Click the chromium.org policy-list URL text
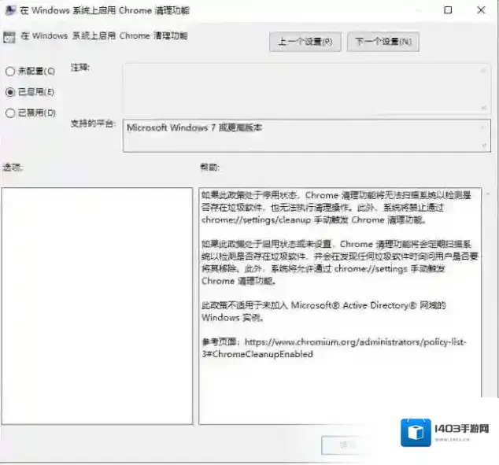The image size is (499, 465). pyautogui.click(x=356, y=342)
